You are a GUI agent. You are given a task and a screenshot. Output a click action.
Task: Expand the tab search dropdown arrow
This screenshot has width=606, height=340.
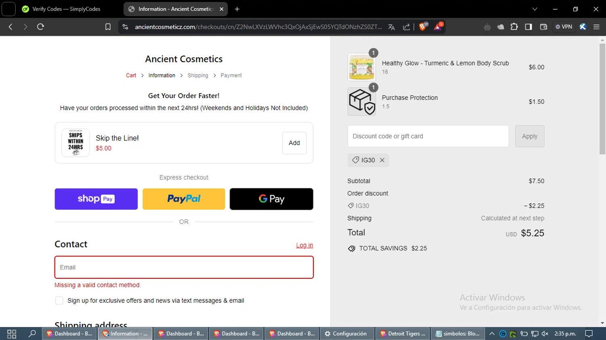coord(534,9)
